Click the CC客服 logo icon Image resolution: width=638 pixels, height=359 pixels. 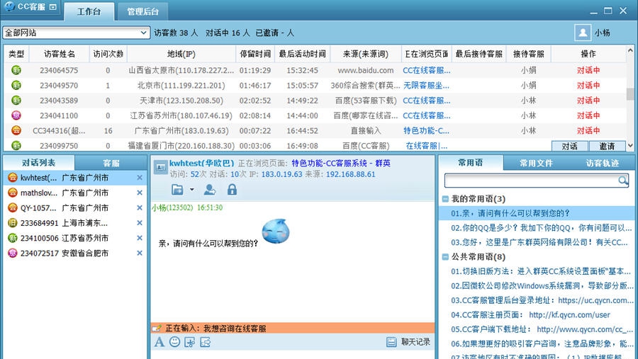tap(9, 6)
